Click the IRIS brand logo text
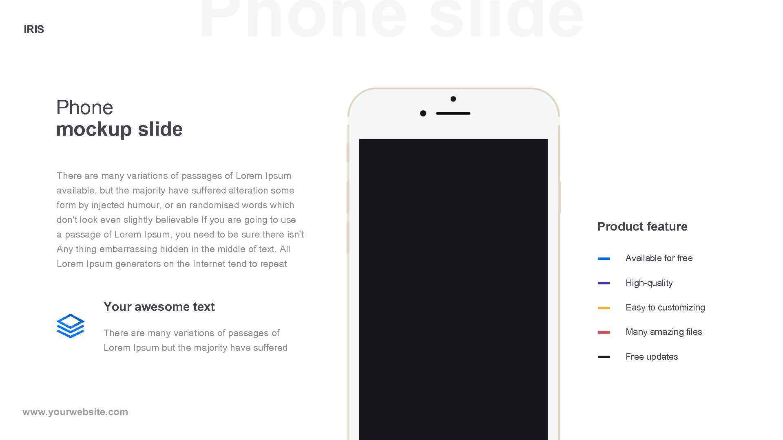Screen dimensions: 783x440 33,29
